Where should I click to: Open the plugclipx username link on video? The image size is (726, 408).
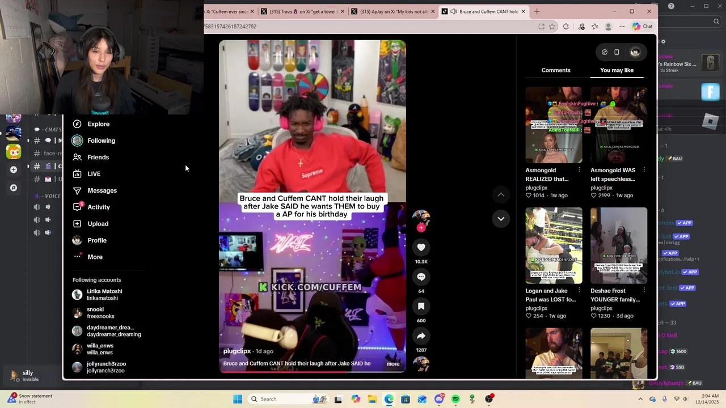pos(237,351)
